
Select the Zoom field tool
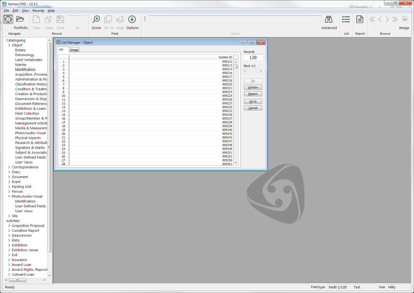pyautogui.click(x=96, y=19)
